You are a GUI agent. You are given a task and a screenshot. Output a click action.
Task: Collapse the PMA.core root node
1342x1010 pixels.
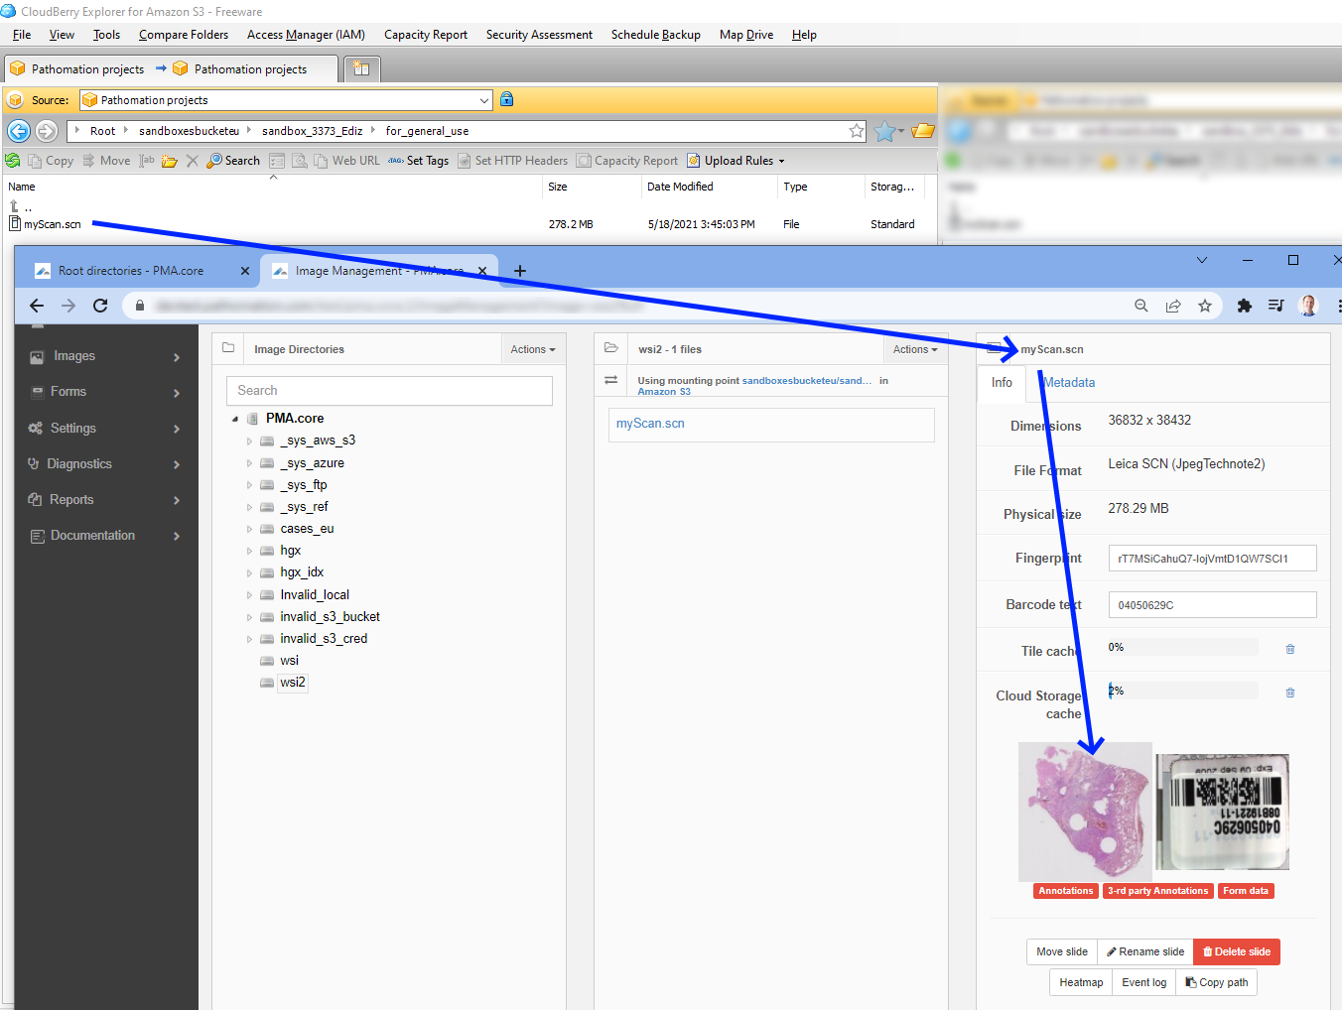pos(235,419)
